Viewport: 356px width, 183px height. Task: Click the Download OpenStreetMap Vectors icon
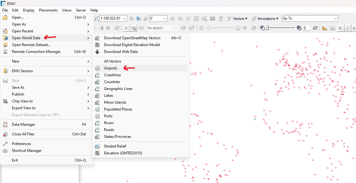(x=97, y=38)
